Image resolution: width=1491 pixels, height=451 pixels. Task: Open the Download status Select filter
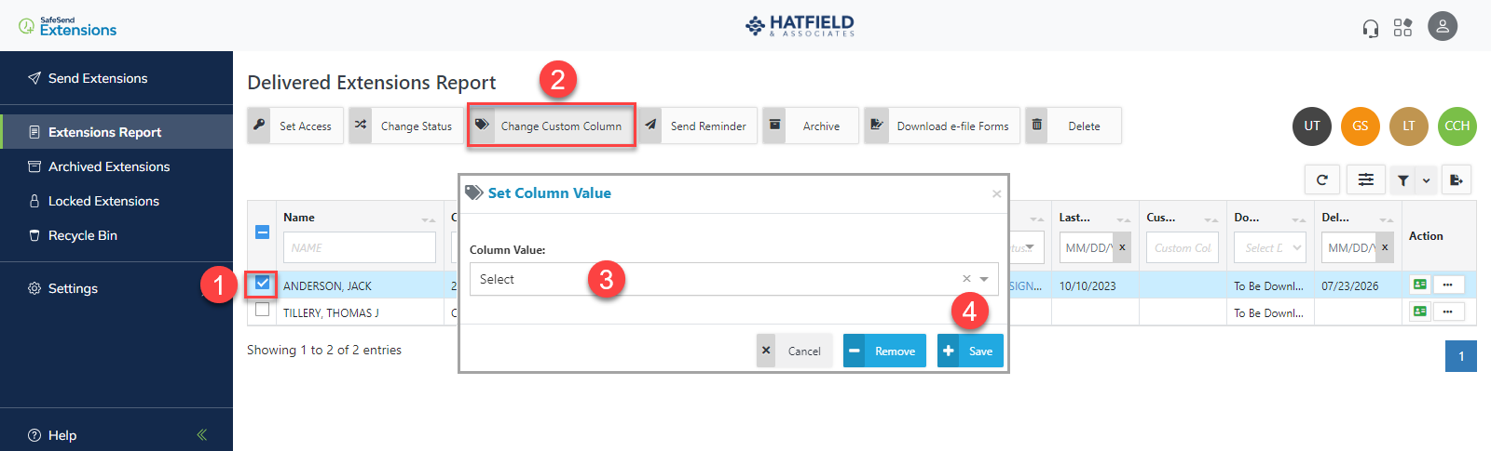tap(1271, 247)
